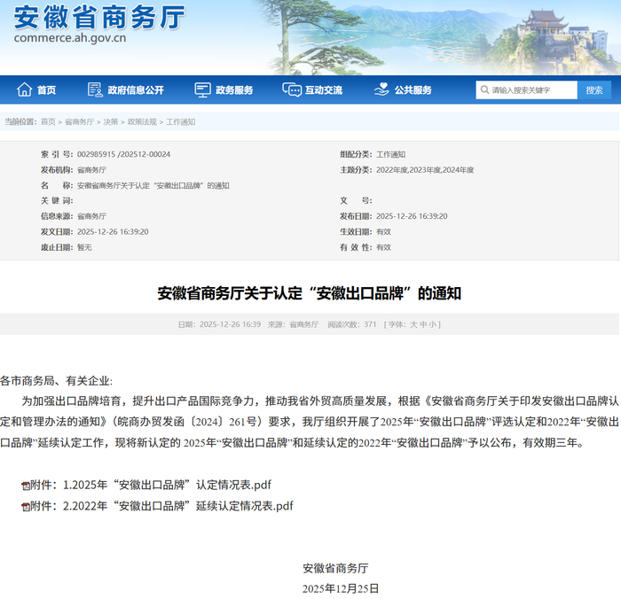
Task: Click the 阅读次数: 371 read count
Action: (351, 324)
